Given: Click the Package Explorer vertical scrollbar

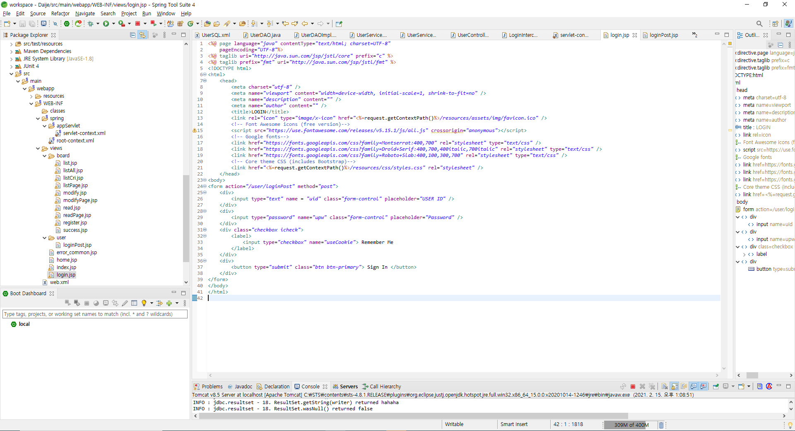Looking at the screenshot, I should 186,218.
